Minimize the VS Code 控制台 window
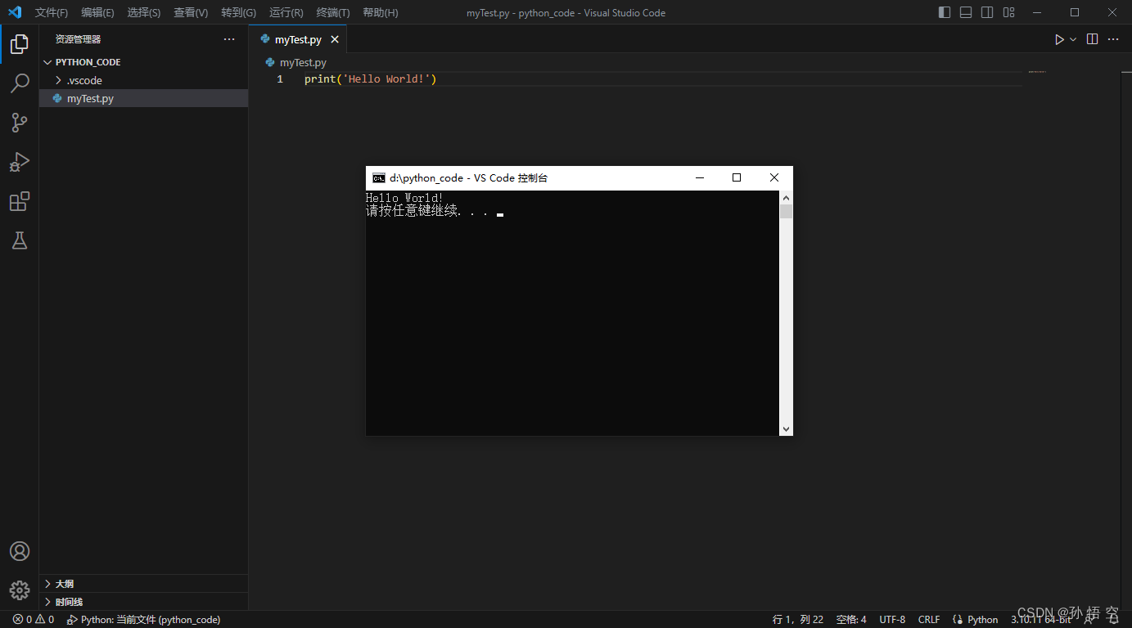This screenshot has width=1132, height=628. coord(700,177)
